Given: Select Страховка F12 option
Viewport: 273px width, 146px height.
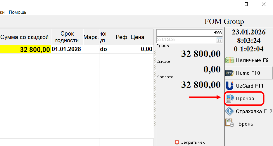Looking at the screenshot, I should [248, 111].
